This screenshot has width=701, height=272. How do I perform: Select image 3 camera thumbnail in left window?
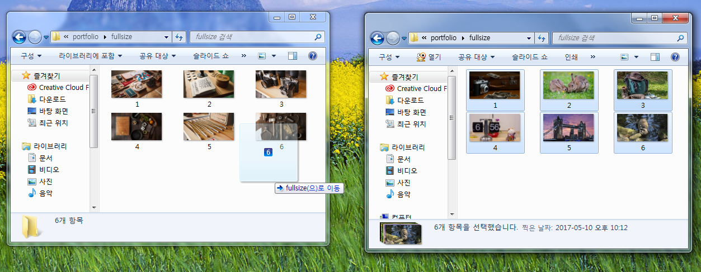(x=281, y=84)
